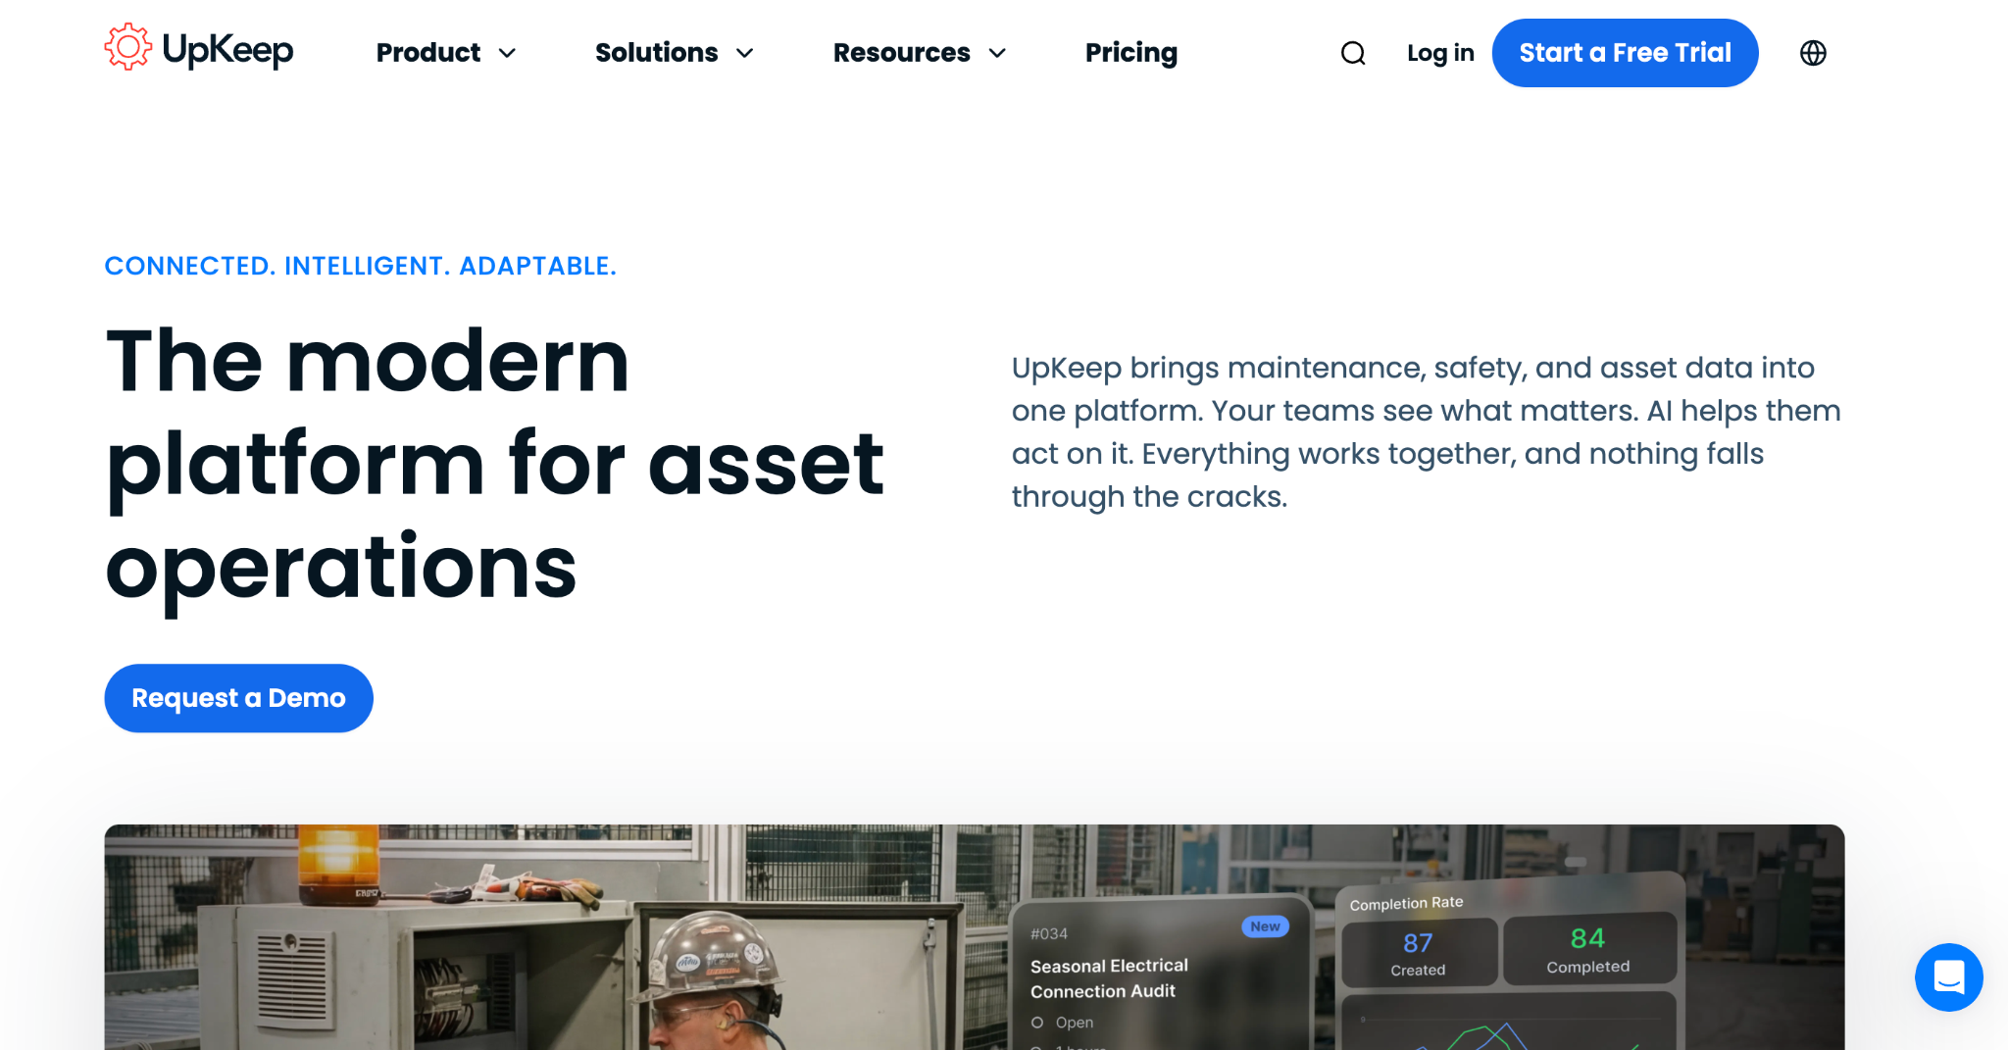2008x1050 pixels.
Task: Click the UpKeep wordmark text
Action: pyautogui.click(x=227, y=50)
